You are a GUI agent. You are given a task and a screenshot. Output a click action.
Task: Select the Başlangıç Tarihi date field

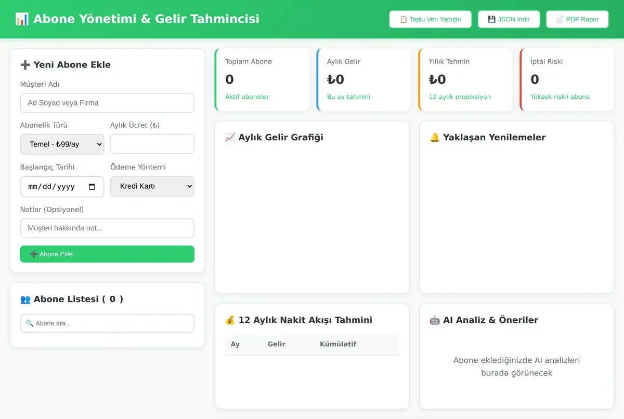[62, 187]
